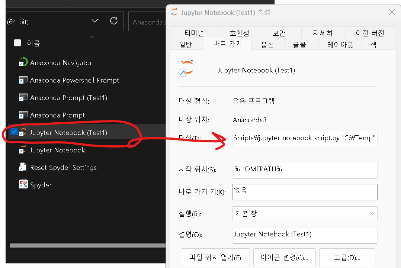Viewport: 401px width, 268px height.
Task: Close the Jupyter Notebook properties dialog
Action: click(x=392, y=12)
